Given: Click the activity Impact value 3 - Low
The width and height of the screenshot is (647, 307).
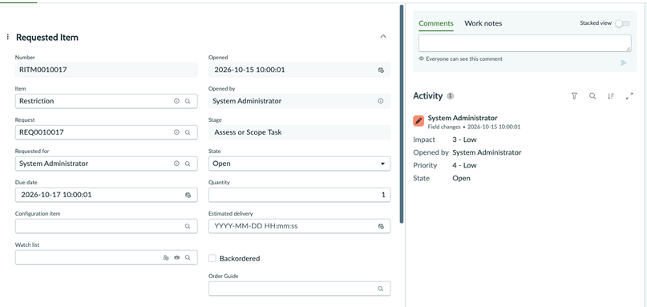Looking at the screenshot, I should coord(465,139).
